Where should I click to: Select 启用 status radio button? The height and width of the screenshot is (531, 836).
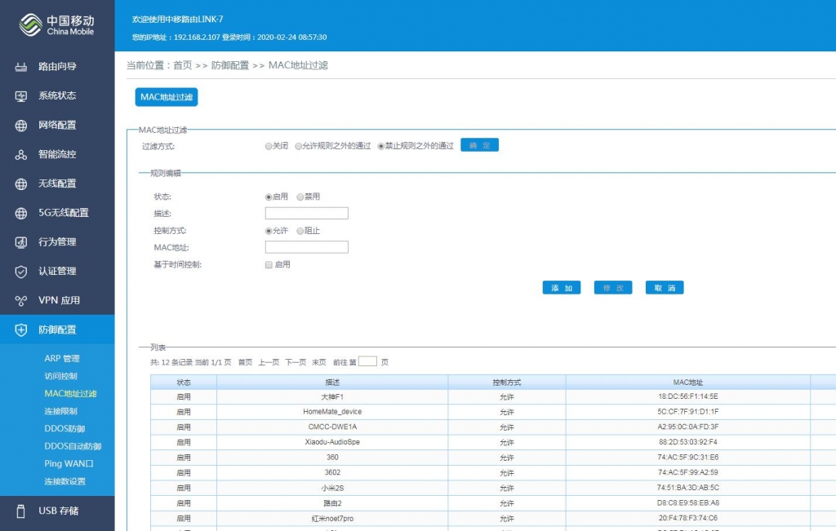269,197
